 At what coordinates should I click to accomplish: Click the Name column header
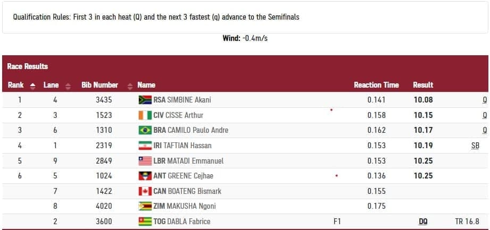pos(146,85)
